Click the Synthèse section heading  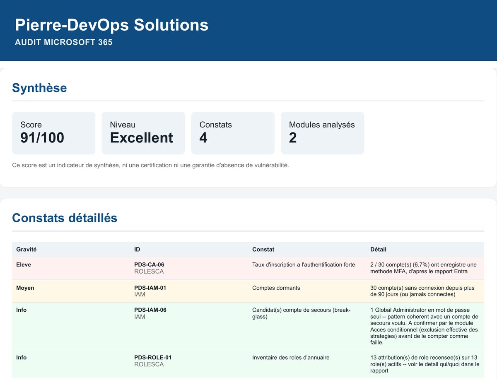tap(39, 88)
